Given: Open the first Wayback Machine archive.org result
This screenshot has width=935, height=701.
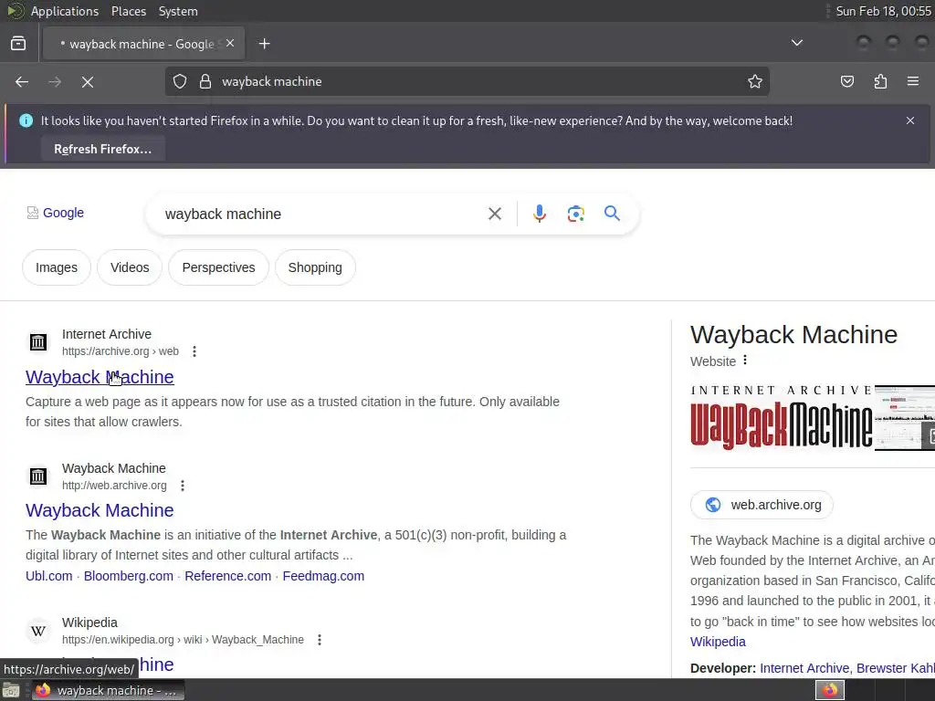Looking at the screenshot, I should pos(100,377).
